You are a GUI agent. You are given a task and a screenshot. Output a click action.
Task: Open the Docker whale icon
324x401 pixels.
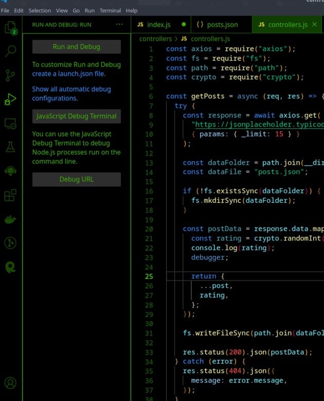click(10, 219)
